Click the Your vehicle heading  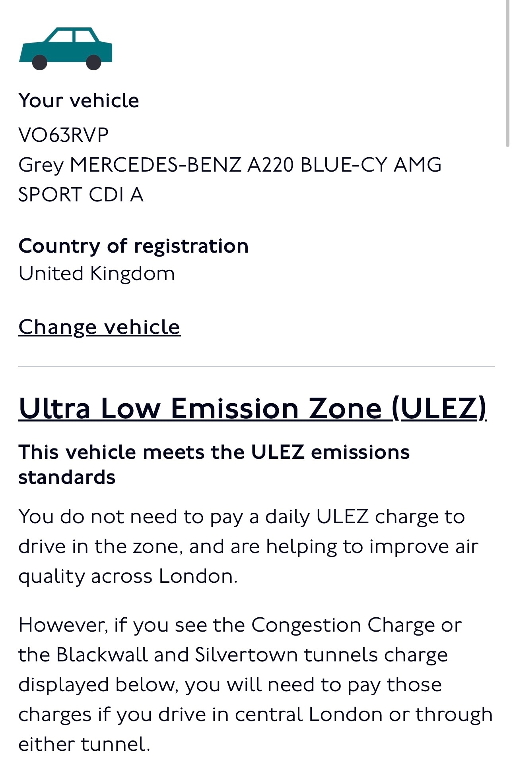tap(79, 101)
